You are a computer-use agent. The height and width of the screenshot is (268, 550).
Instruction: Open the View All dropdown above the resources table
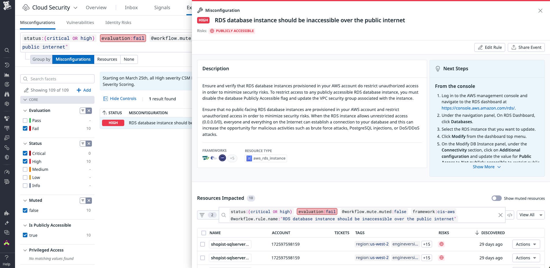coord(530,215)
